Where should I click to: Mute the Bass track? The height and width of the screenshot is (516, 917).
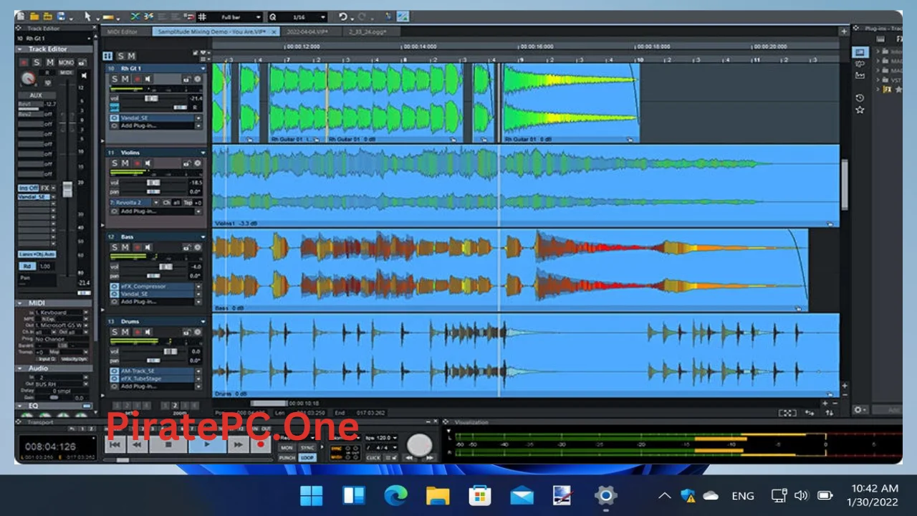point(125,247)
